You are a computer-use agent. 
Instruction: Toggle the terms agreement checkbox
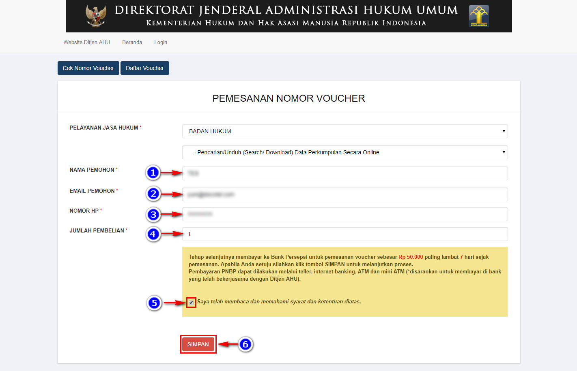click(x=191, y=303)
